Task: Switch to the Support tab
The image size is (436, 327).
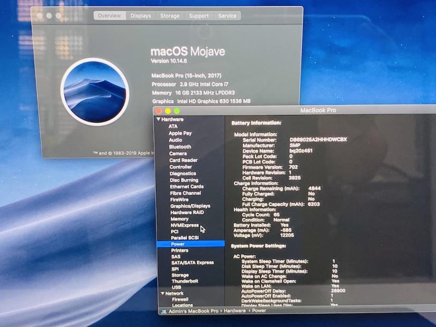Action: 198,16
